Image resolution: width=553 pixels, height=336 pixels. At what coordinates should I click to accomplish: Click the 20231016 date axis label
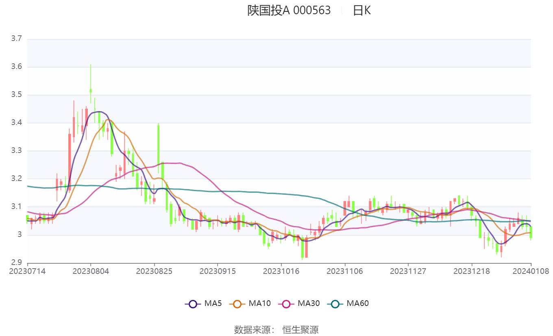(x=281, y=271)
